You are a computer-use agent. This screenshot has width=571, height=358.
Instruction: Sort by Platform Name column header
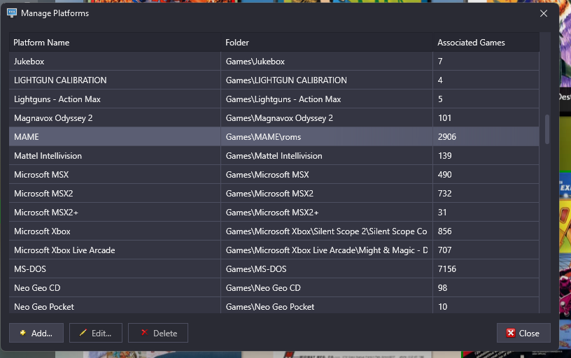115,43
